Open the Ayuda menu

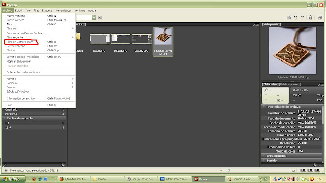click(x=92, y=10)
